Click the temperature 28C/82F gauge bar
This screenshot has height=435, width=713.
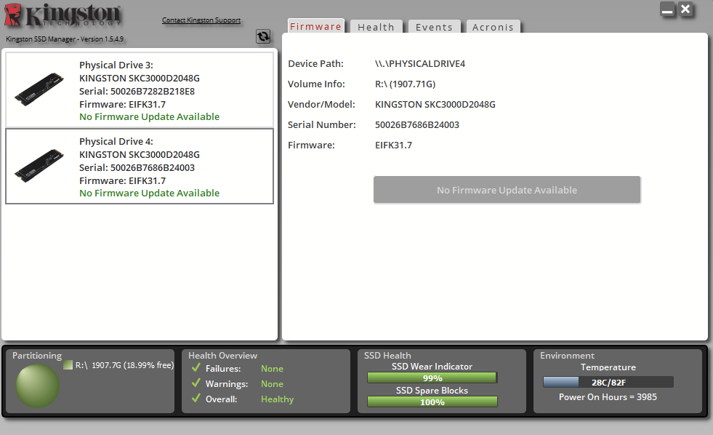[608, 382]
